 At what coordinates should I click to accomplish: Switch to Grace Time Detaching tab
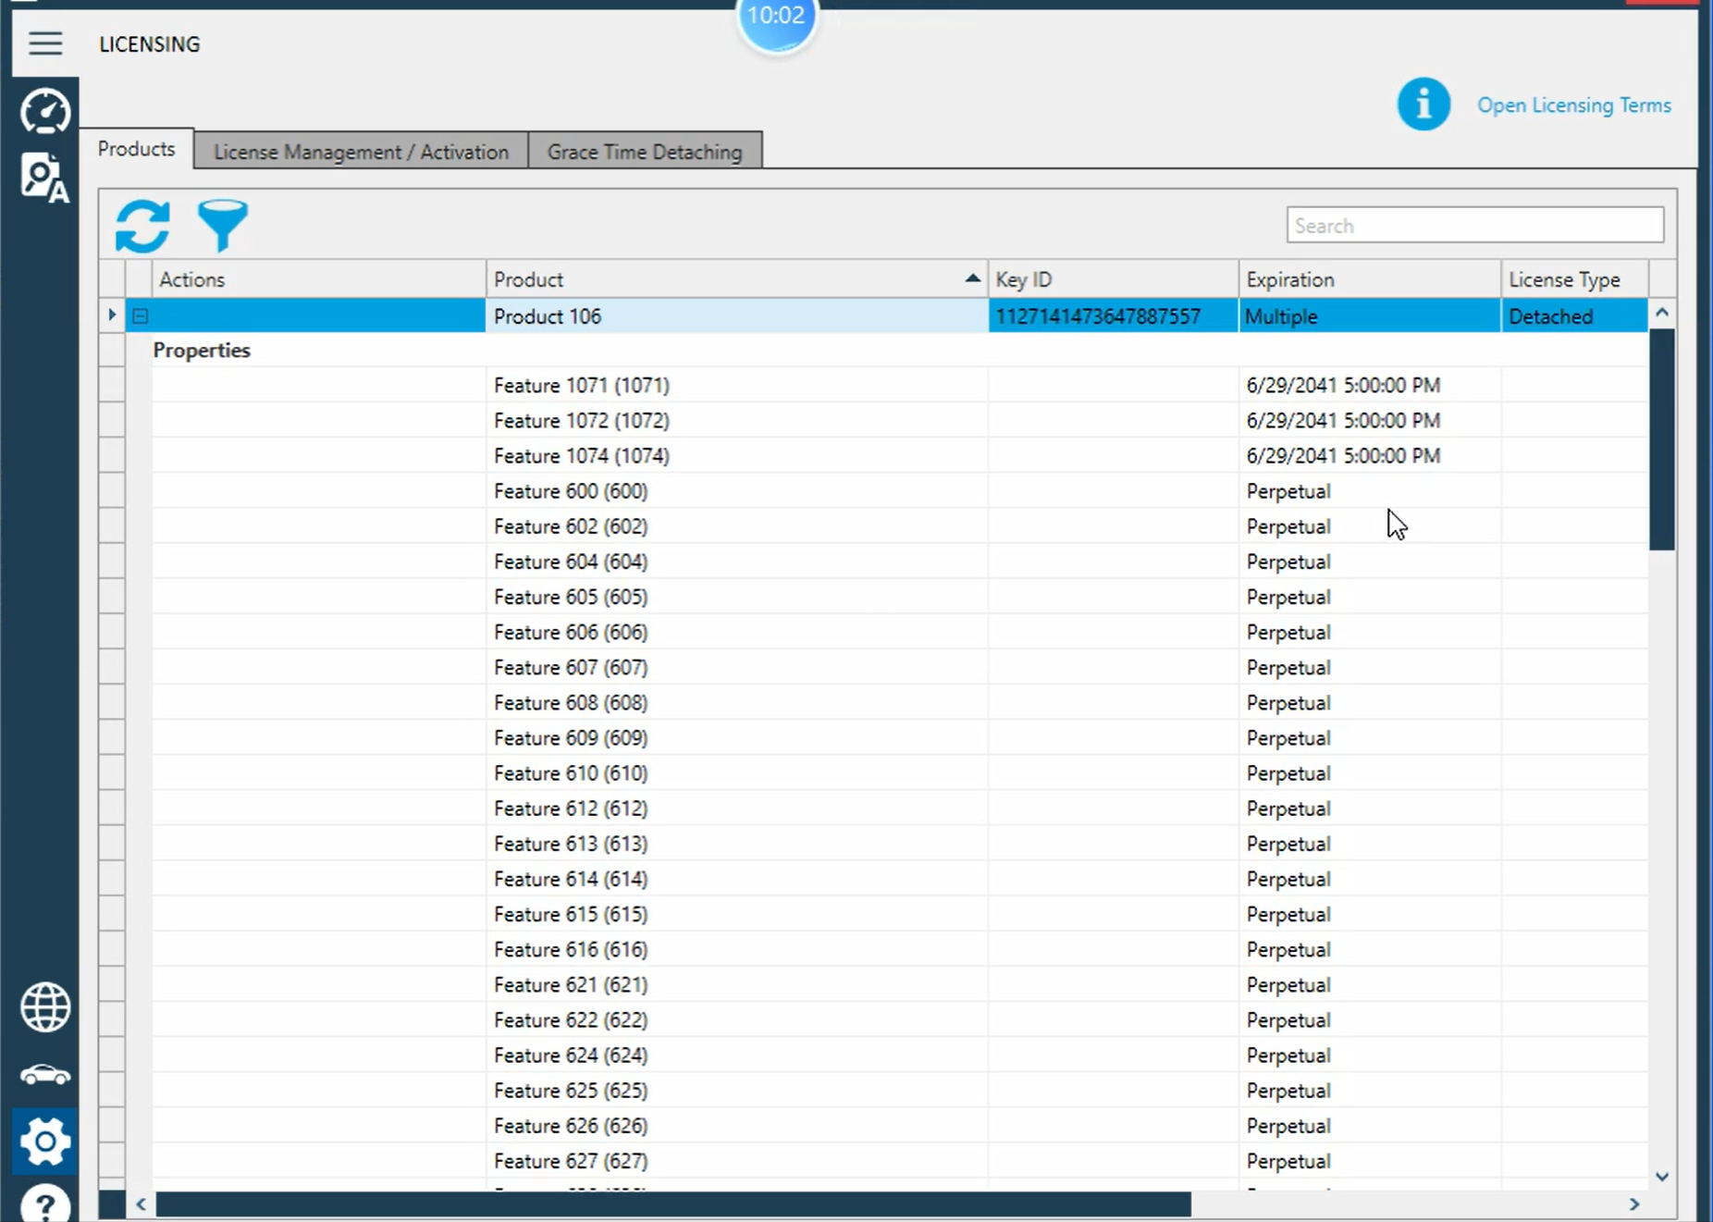coord(645,152)
